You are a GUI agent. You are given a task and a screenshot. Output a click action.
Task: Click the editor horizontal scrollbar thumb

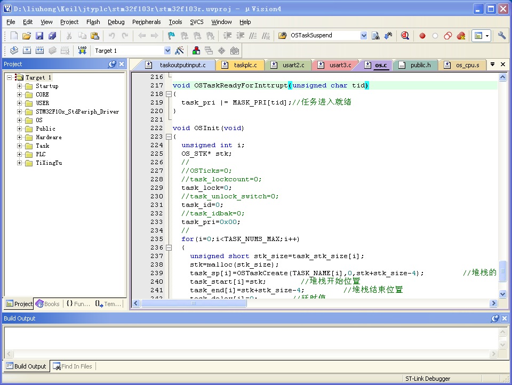coord(194,303)
